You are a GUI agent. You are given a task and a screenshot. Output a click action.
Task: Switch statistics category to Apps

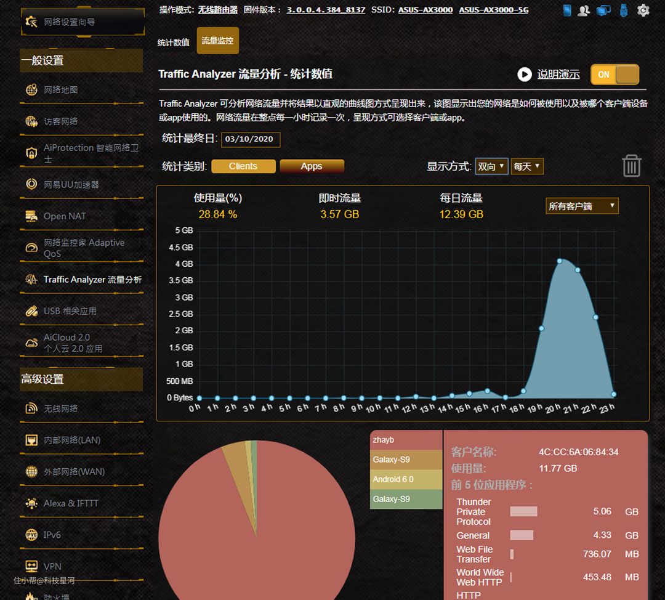pos(312,166)
